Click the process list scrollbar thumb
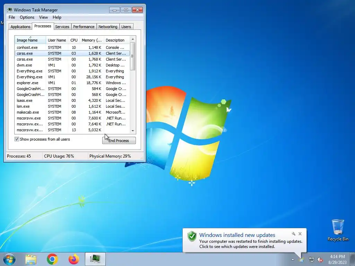Viewport: 355px width, 266px height. pos(133,56)
